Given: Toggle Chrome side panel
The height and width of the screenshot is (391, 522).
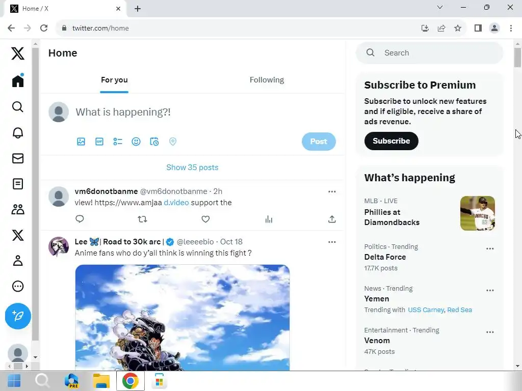Looking at the screenshot, I should coord(478,29).
